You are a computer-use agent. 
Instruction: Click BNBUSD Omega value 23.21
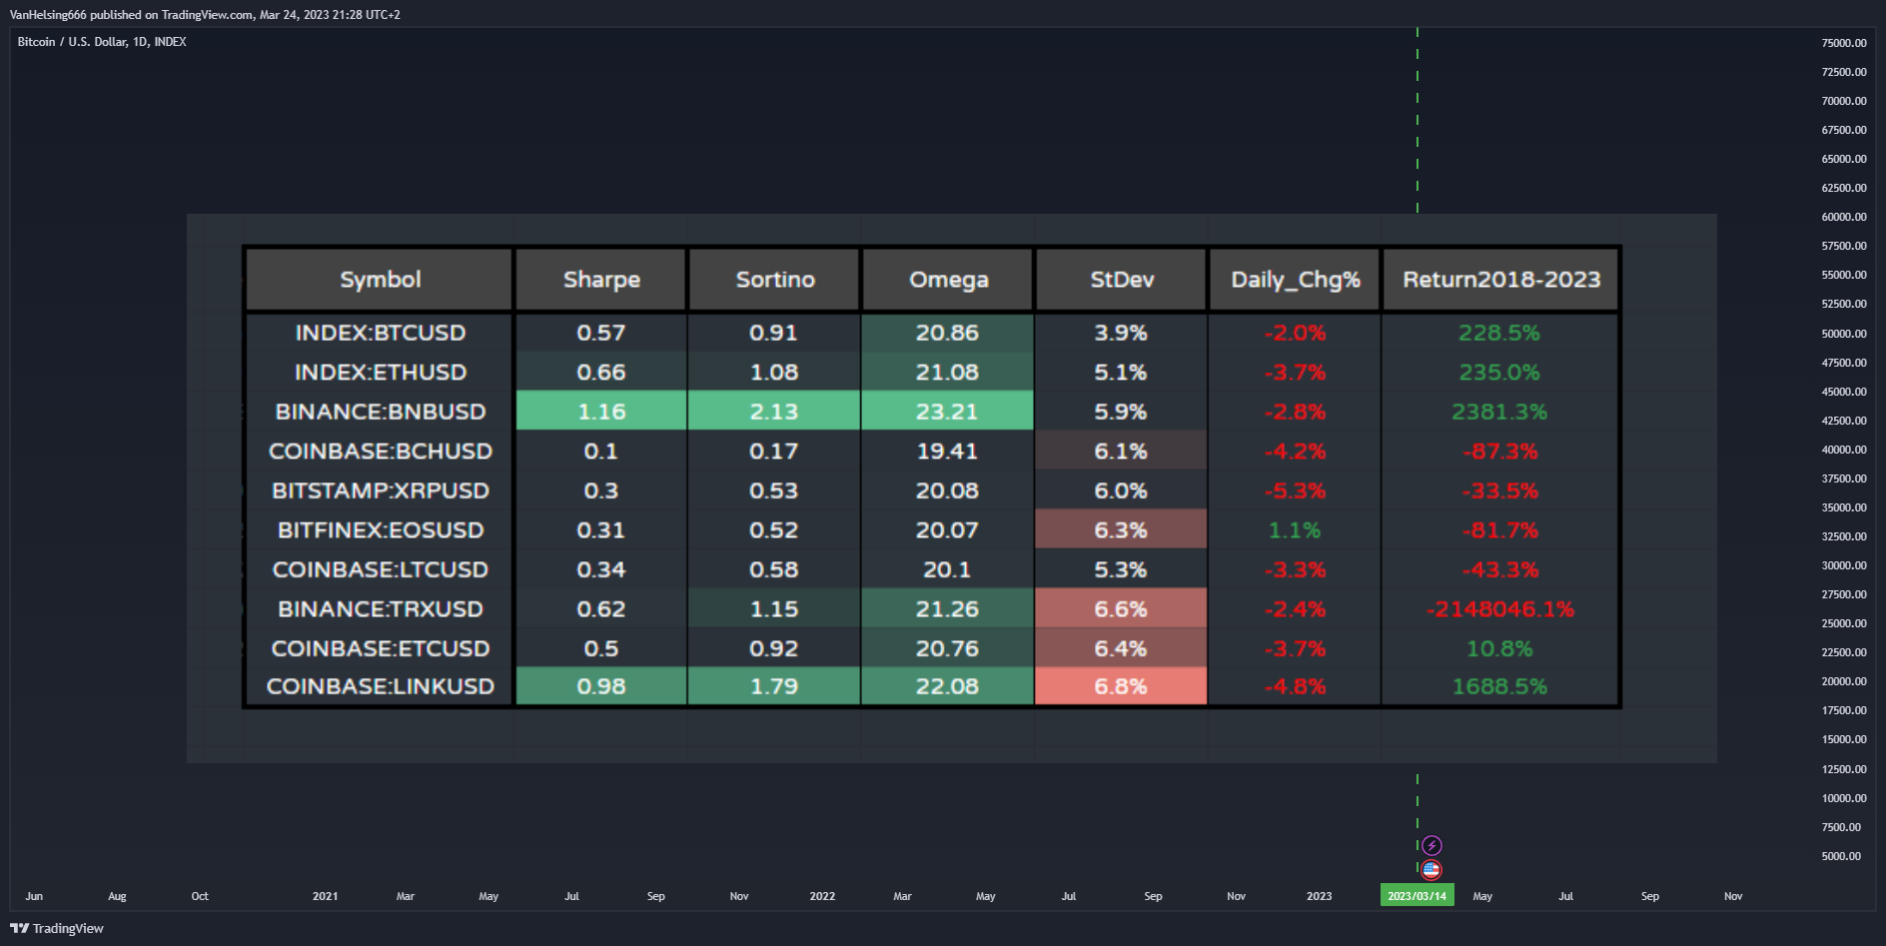[x=947, y=412]
